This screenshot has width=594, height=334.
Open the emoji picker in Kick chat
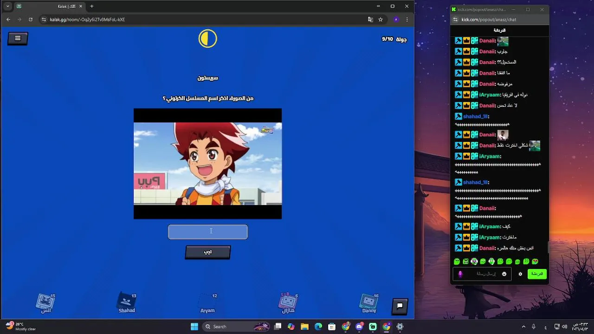504,274
